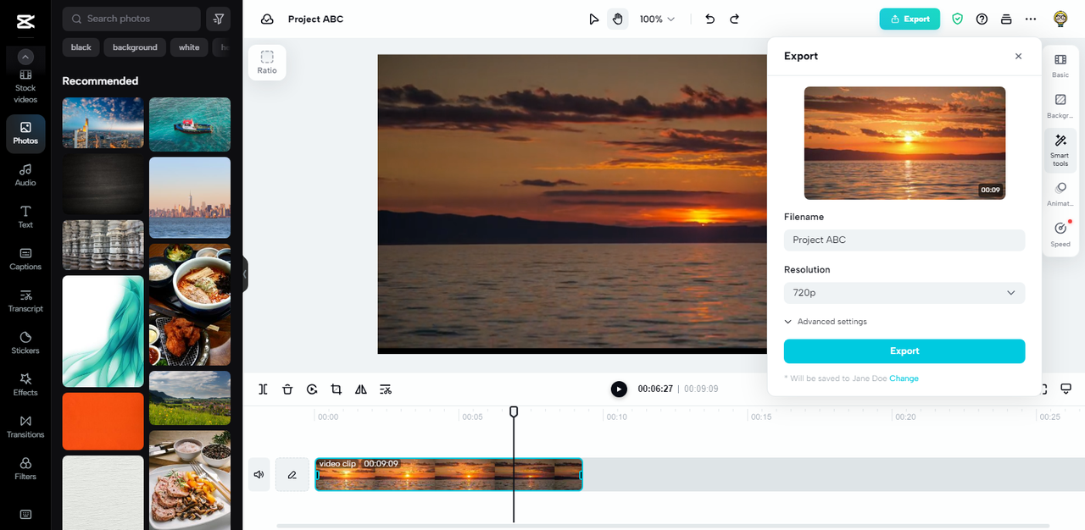1085x530 pixels.
Task: Toggle the hand pan tool
Action: tap(618, 19)
